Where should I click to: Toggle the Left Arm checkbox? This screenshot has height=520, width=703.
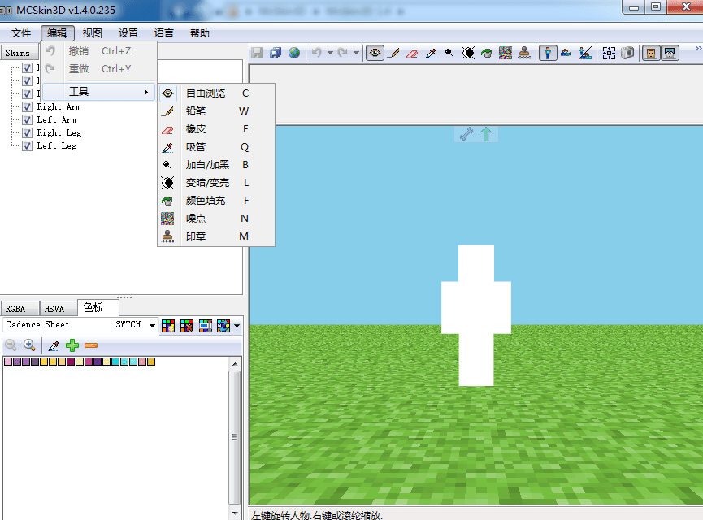click(28, 119)
